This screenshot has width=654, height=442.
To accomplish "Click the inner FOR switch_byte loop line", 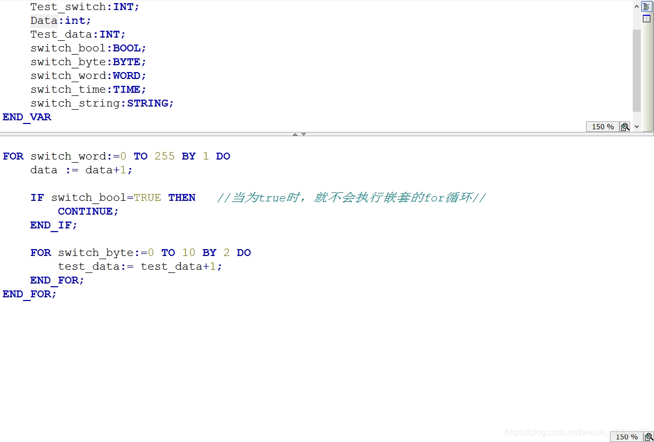I will [x=141, y=253].
